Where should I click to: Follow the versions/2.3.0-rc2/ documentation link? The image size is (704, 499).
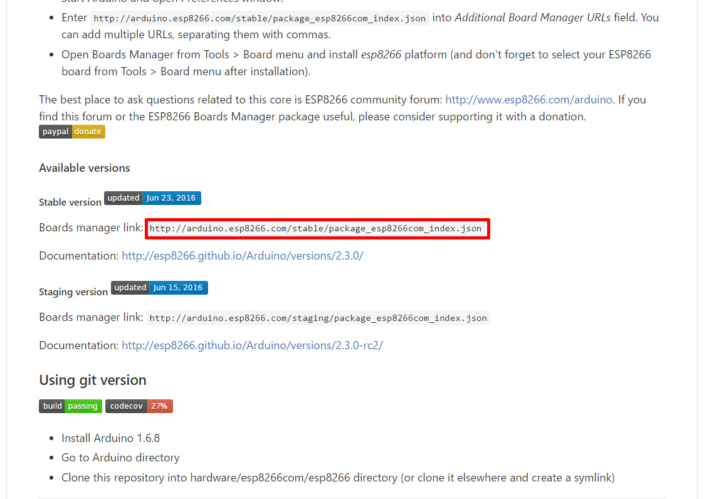click(252, 345)
